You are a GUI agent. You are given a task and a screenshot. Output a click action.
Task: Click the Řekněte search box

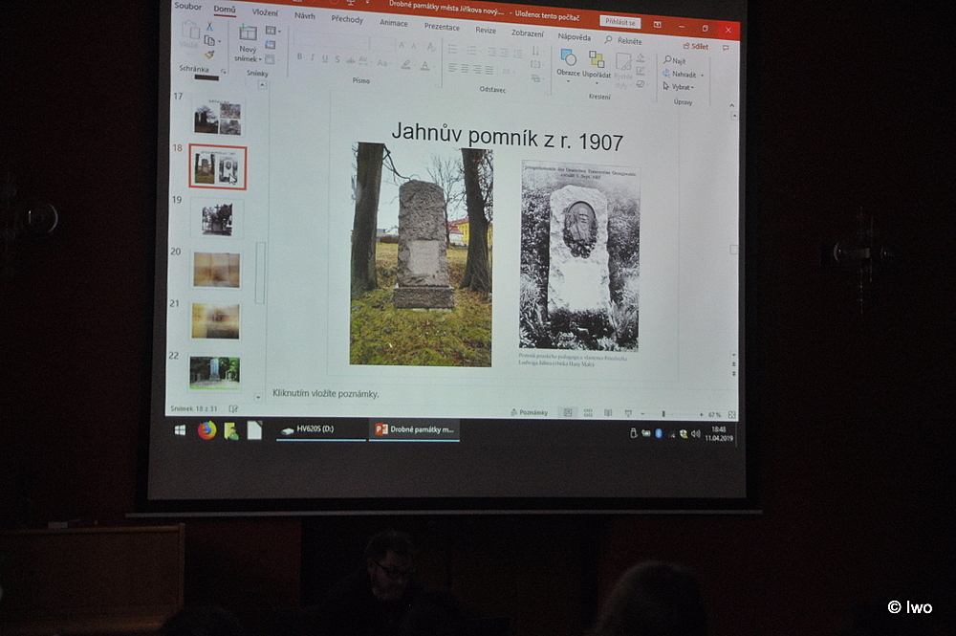[623, 40]
